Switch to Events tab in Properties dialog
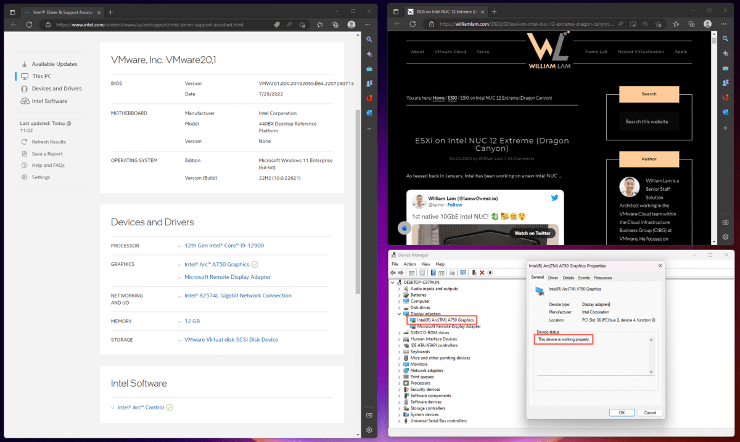740x442 pixels. click(583, 278)
